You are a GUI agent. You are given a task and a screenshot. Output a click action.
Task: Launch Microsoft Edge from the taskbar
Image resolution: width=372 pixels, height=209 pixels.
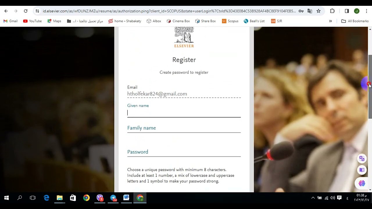(46, 198)
